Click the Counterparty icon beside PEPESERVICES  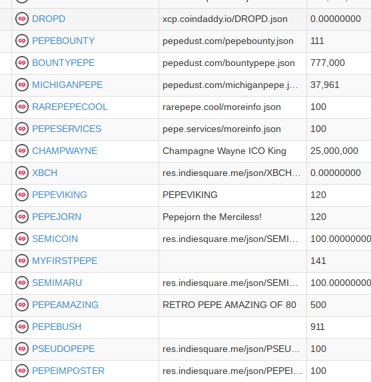point(22,129)
